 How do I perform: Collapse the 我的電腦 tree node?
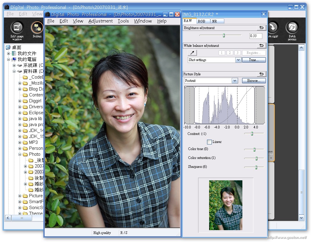point(9,59)
